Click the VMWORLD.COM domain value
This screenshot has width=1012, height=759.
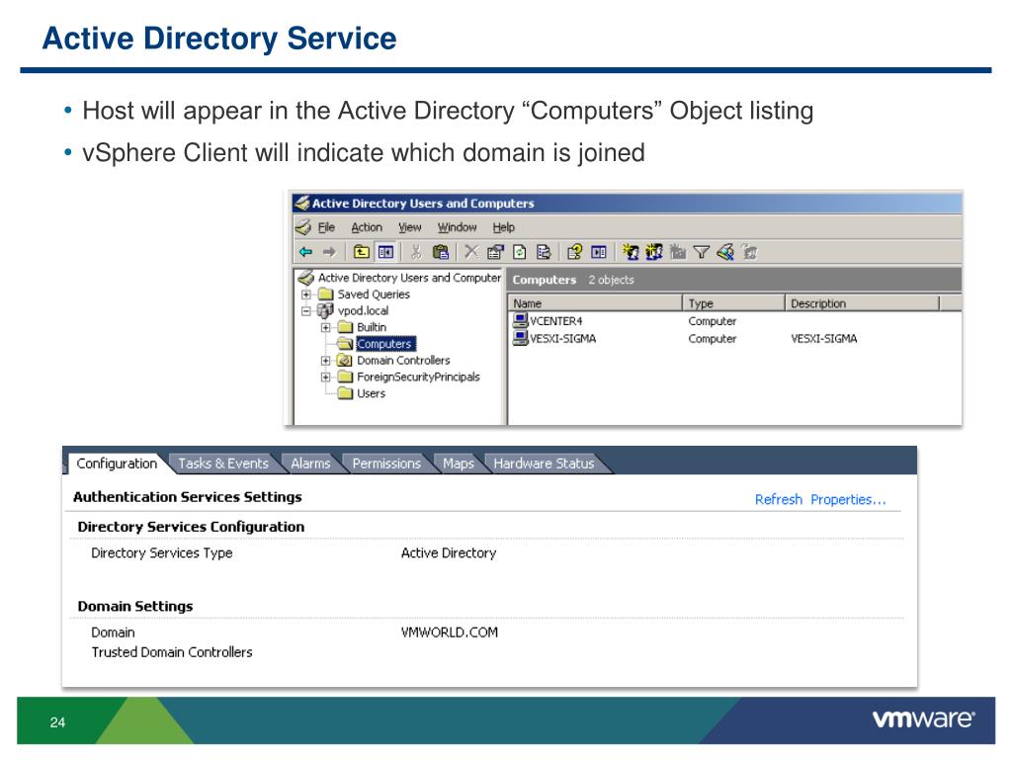pyautogui.click(x=450, y=632)
